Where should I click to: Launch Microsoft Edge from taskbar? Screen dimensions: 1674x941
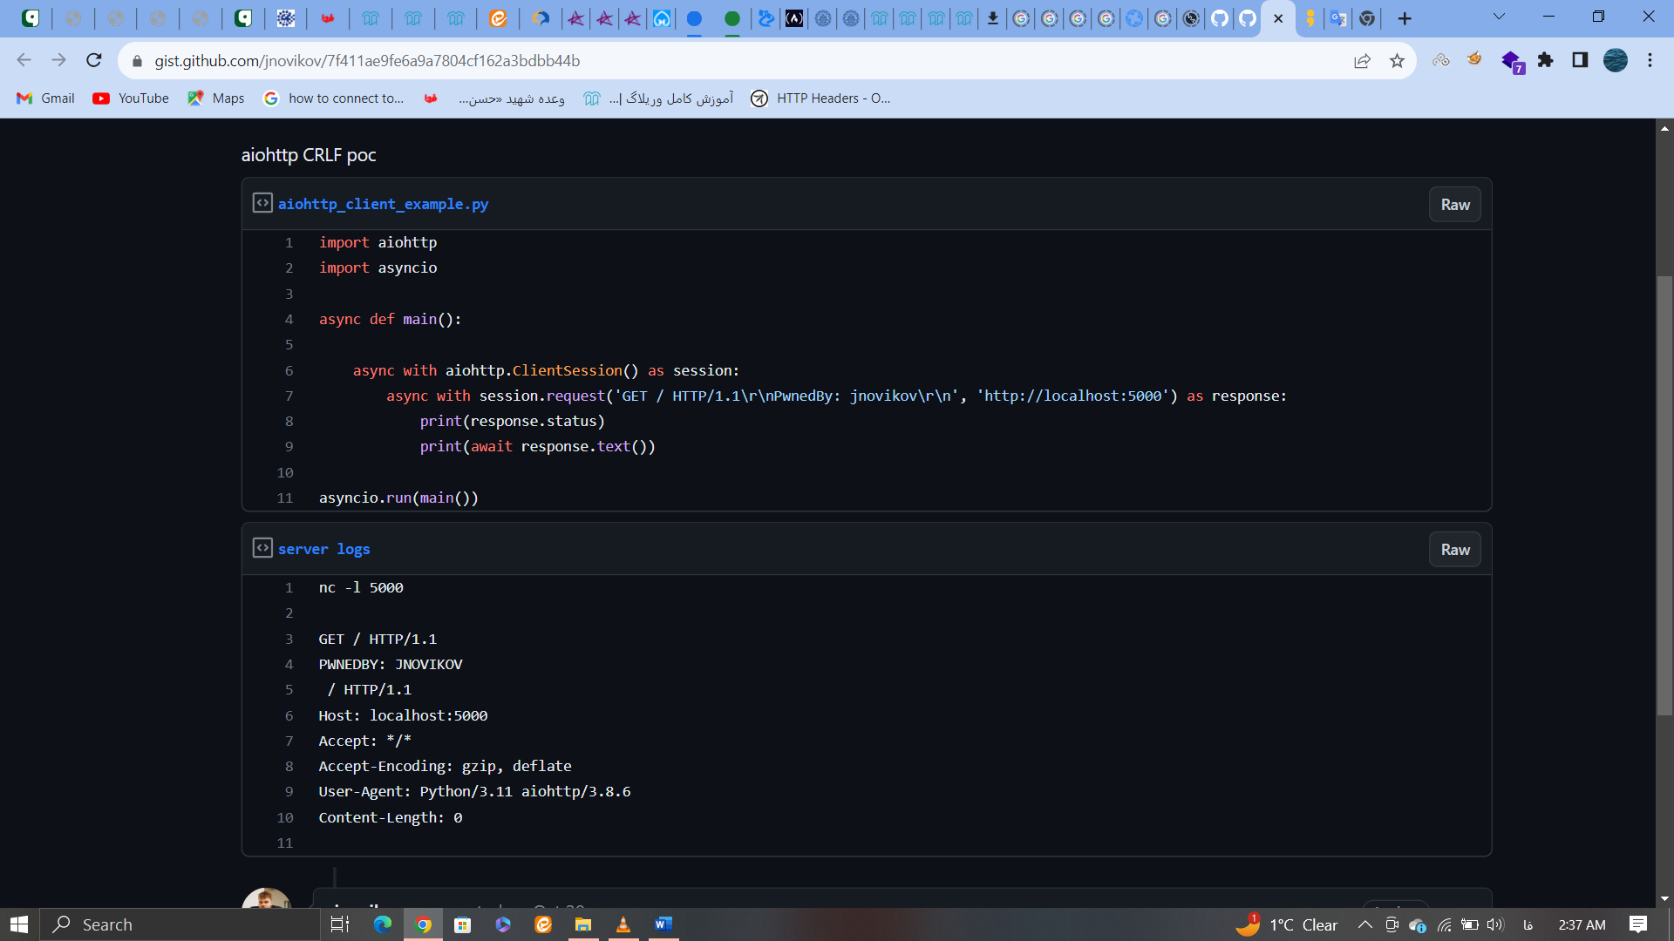point(383,924)
